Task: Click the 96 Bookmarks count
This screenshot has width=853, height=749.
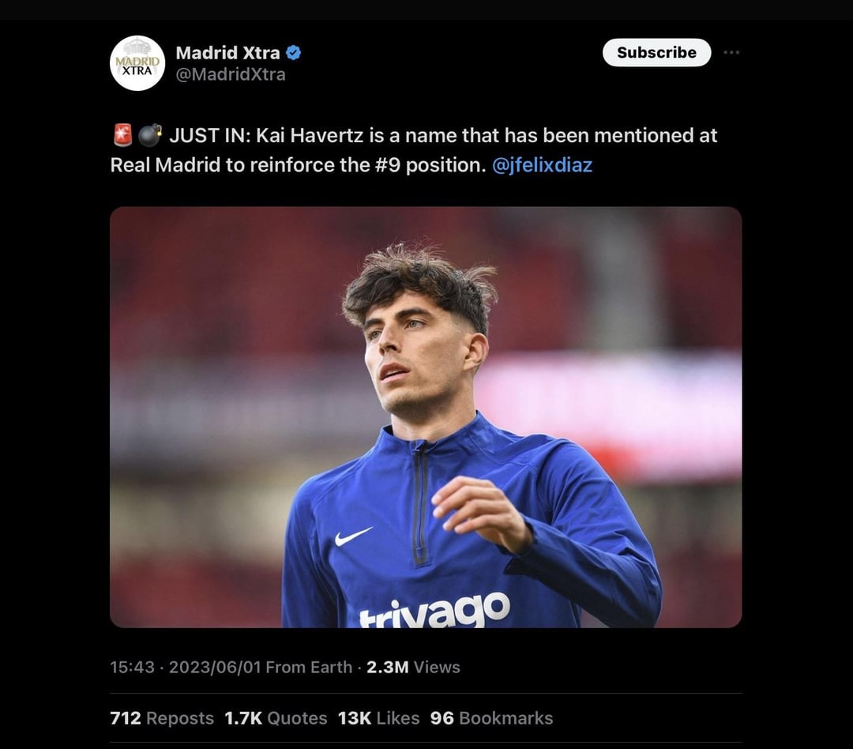Action: click(x=491, y=718)
